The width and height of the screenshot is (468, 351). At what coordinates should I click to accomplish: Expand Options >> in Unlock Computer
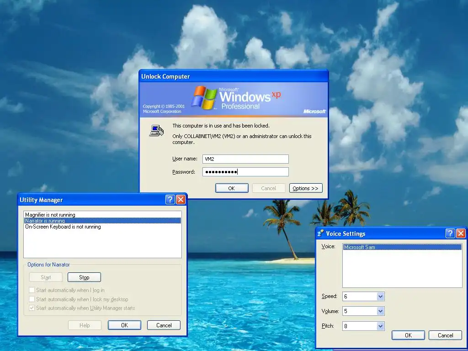click(x=306, y=188)
